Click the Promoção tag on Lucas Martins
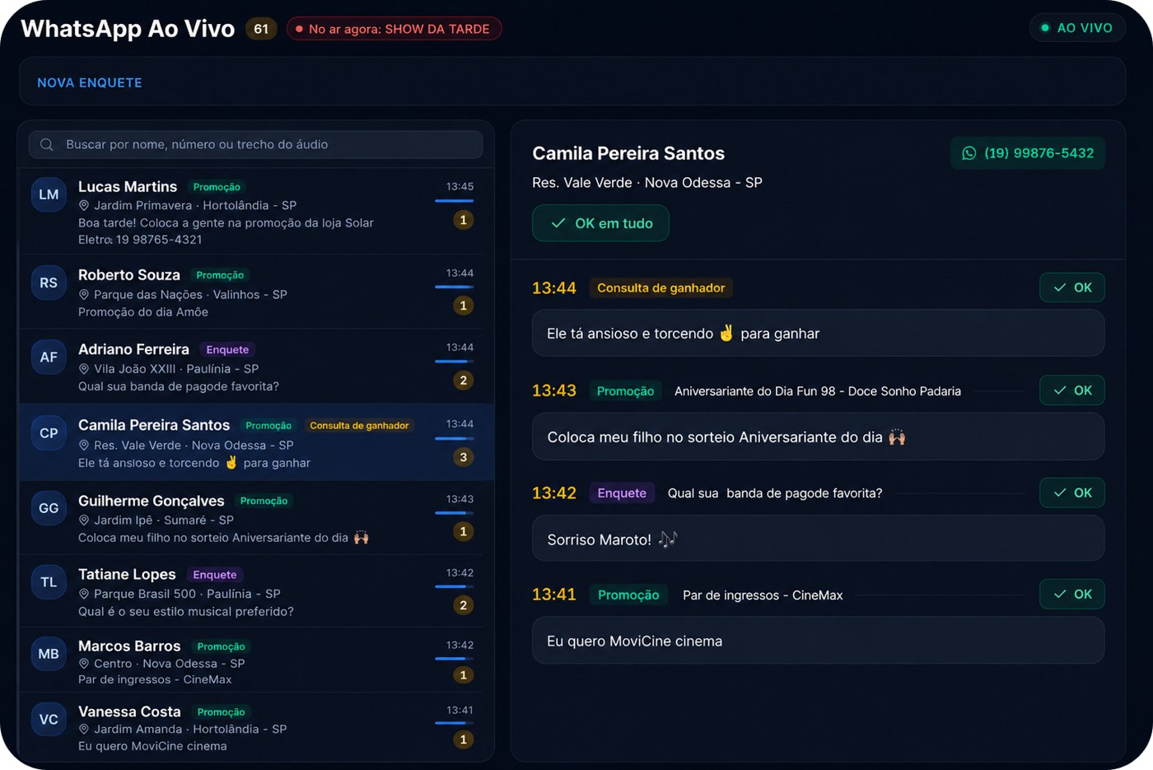1153x770 pixels. point(217,187)
